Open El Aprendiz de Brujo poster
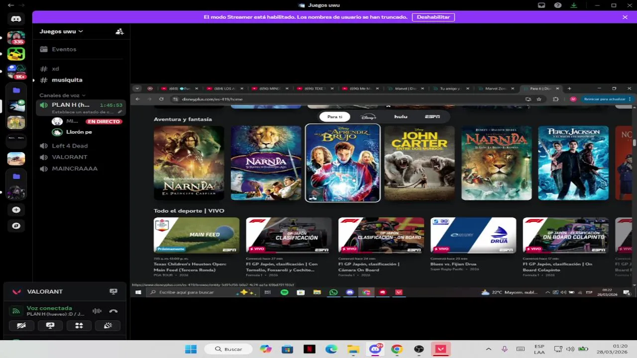 click(x=342, y=163)
